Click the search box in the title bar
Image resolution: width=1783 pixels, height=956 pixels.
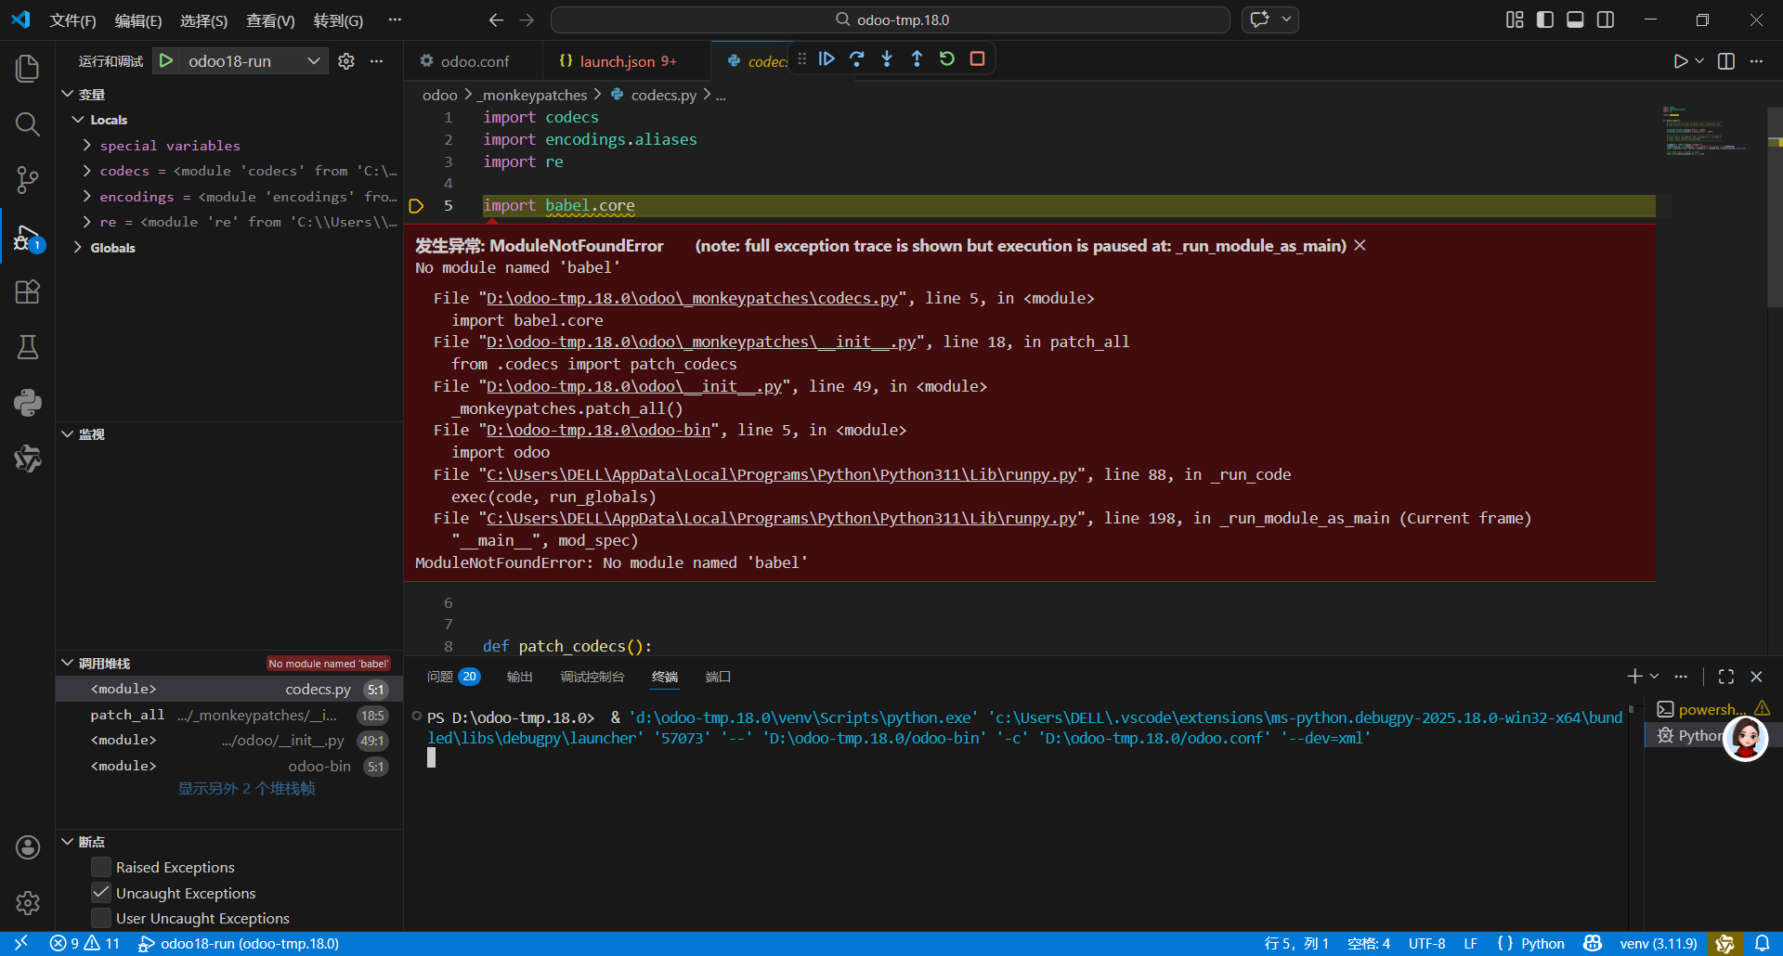(891, 19)
